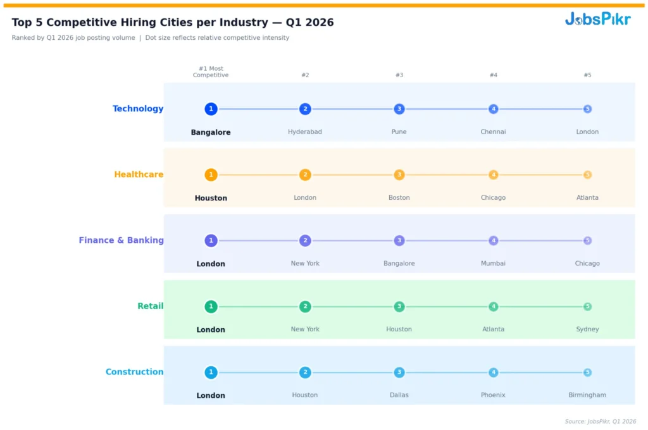Click the Bangalore label in Technology row
Image resolution: width=648 pixels, height=430 pixels.
pos(211,132)
